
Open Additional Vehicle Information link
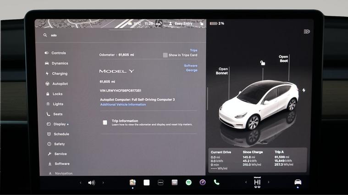pos(123,104)
